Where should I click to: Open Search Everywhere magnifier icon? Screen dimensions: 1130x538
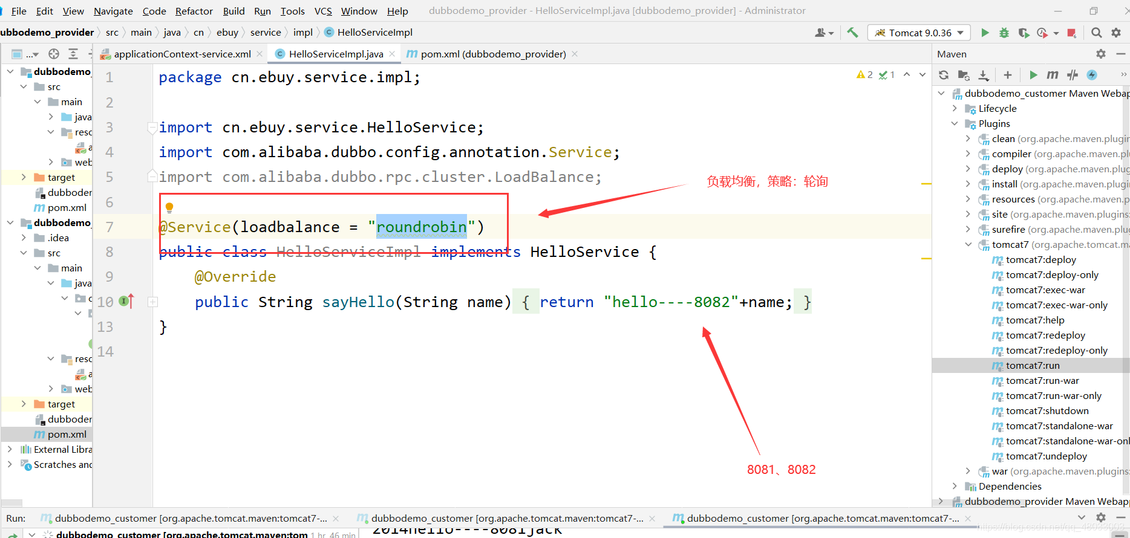point(1096,33)
